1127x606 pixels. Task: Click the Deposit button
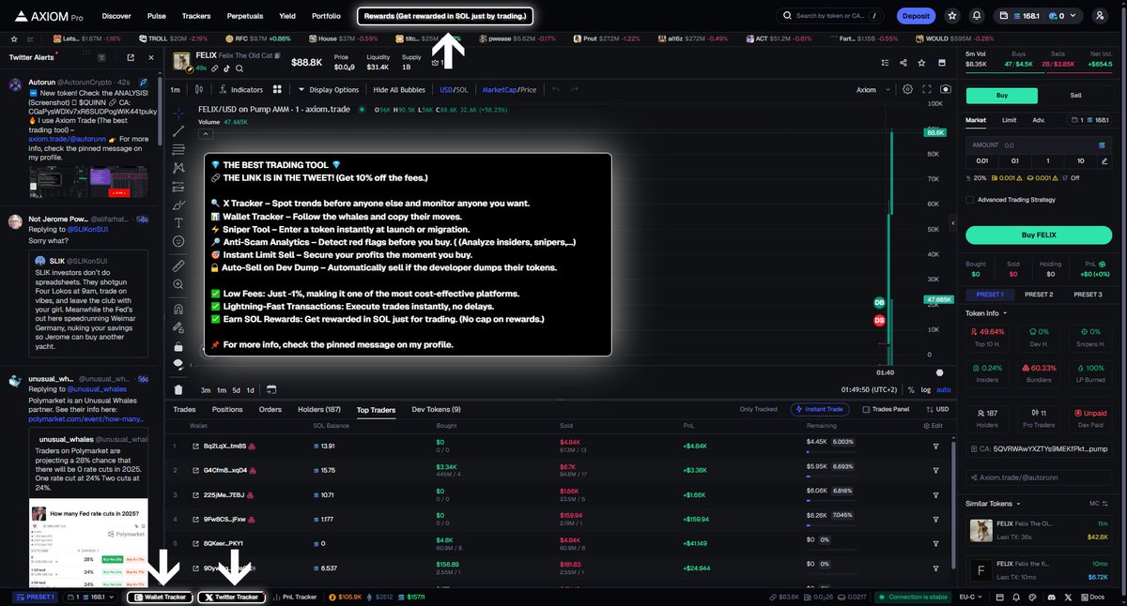click(x=916, y=16)
